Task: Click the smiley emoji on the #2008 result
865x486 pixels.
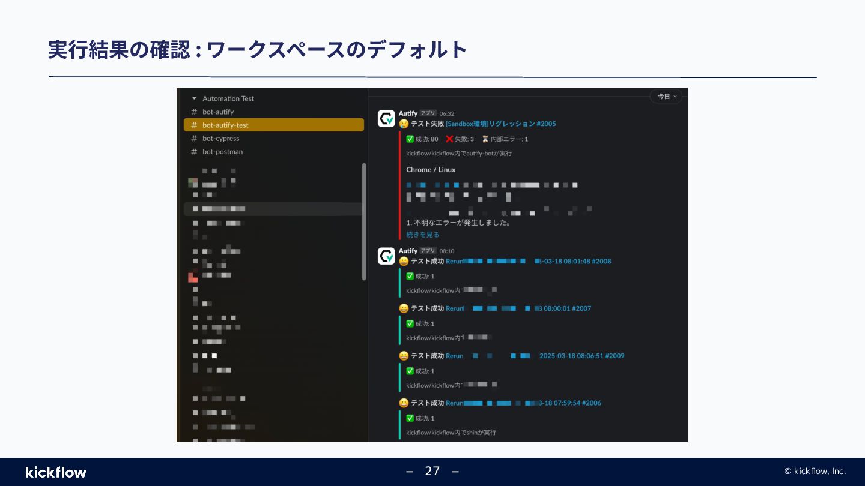Action: tap(404, 261)
